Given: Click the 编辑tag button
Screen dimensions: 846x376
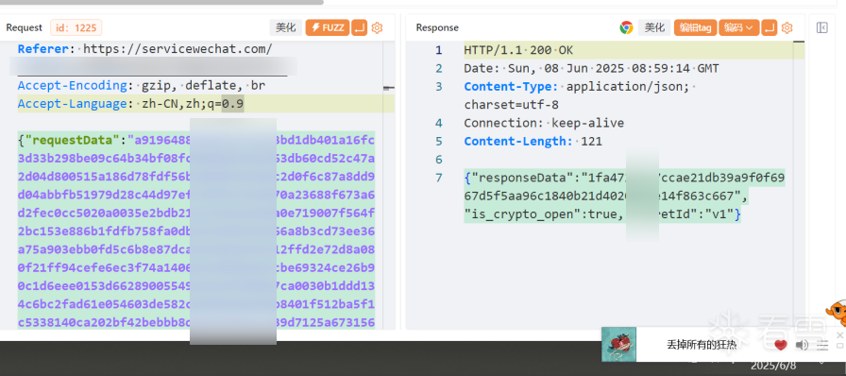Looking at the screenshot, I should click(695, 27).
